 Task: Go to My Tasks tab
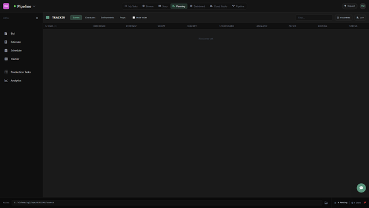point(131,6)
